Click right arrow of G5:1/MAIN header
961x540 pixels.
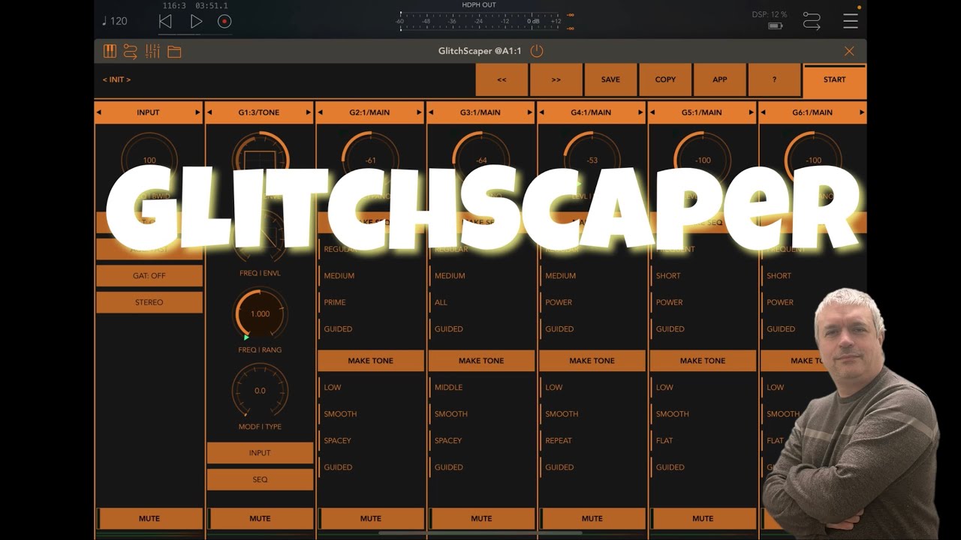tap(751, 112)
